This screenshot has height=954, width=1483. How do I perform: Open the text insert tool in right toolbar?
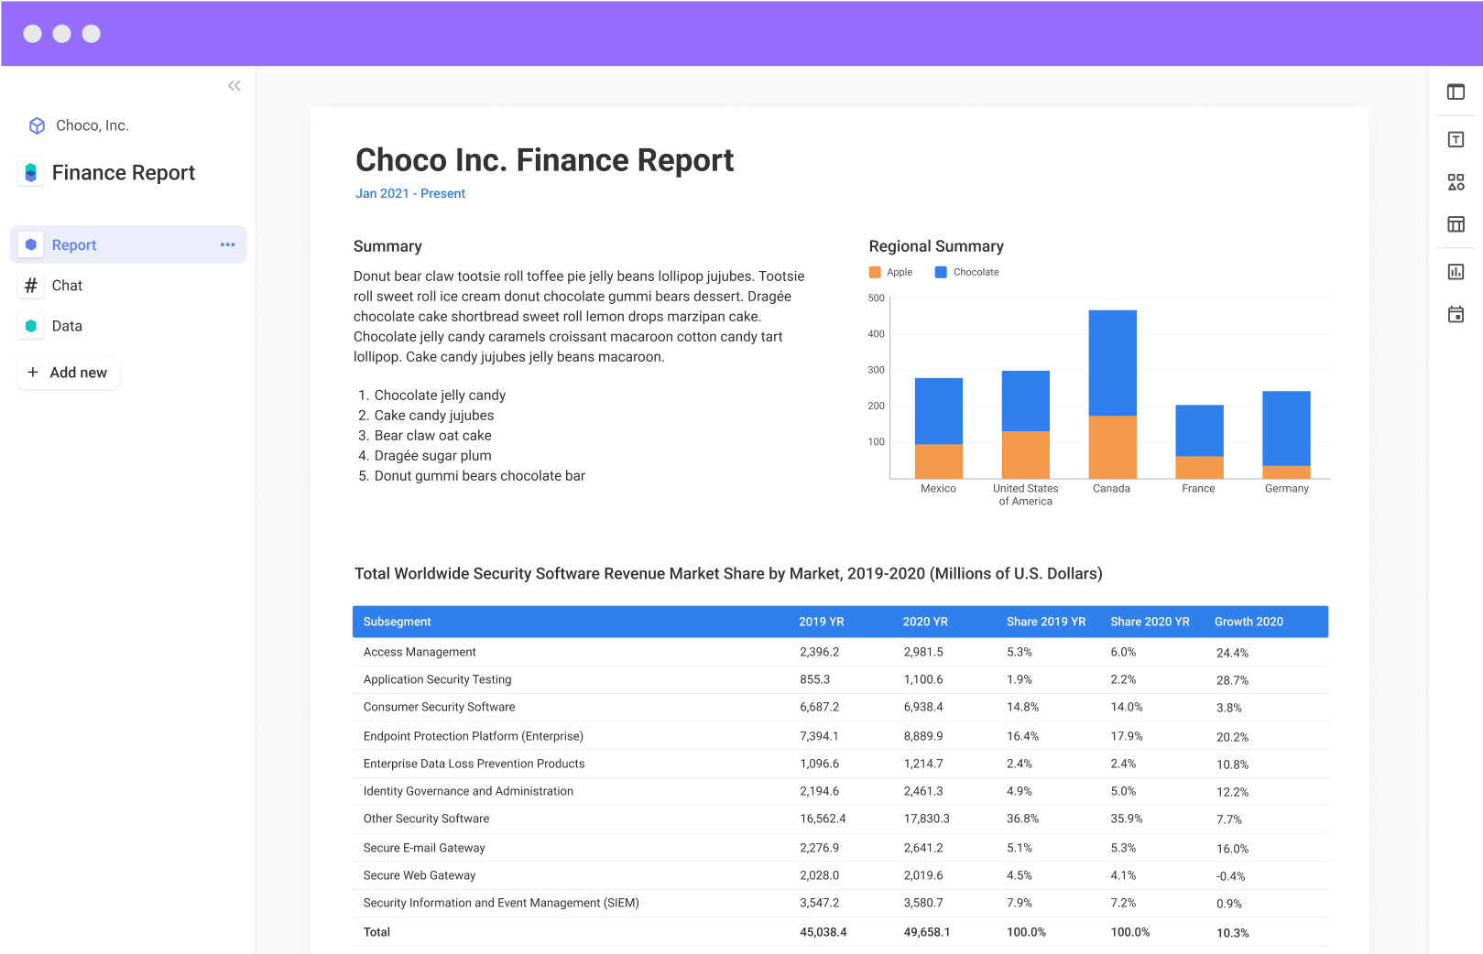click(1456, 138)
